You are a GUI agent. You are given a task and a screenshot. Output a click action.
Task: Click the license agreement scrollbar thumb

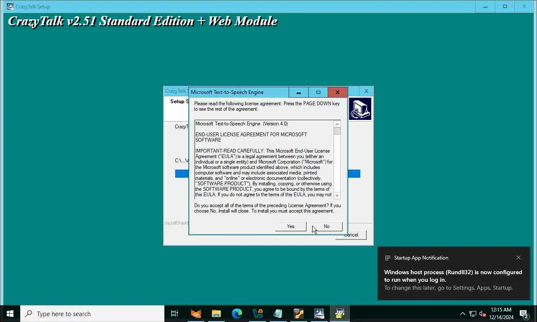point(337,131)
